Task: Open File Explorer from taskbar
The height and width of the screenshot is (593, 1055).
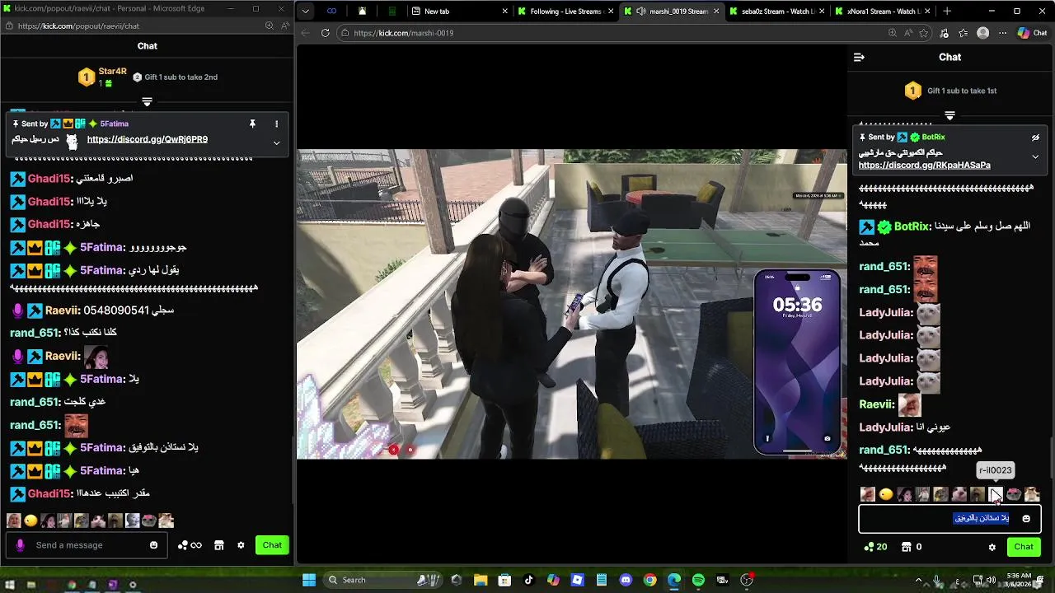Action: point(481,580)
